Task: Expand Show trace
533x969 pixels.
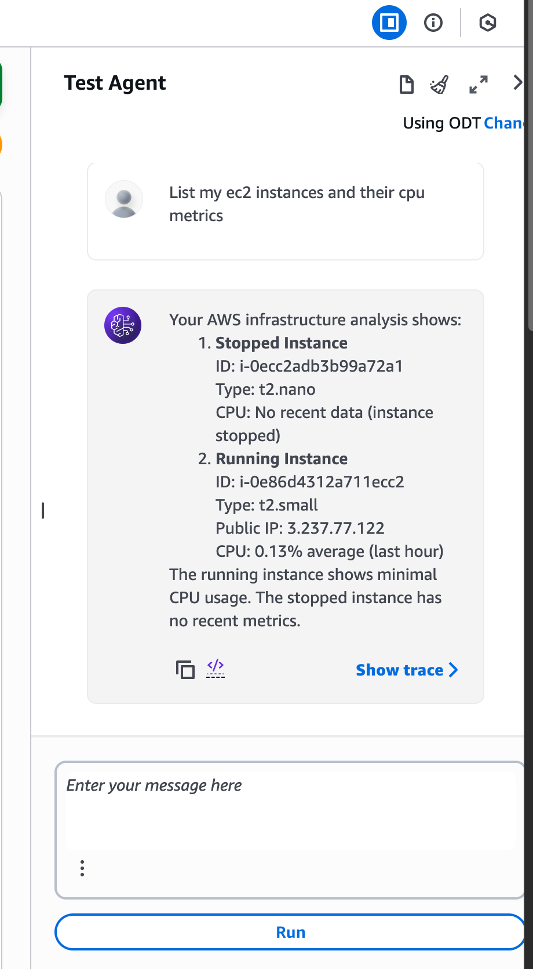Action: [407, 670]
